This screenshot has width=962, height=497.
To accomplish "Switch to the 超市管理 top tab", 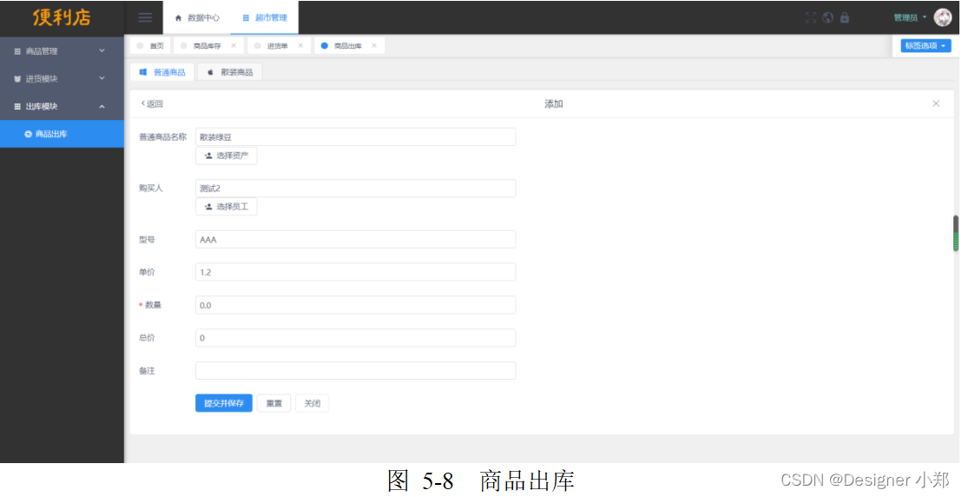I will [265, 18].
